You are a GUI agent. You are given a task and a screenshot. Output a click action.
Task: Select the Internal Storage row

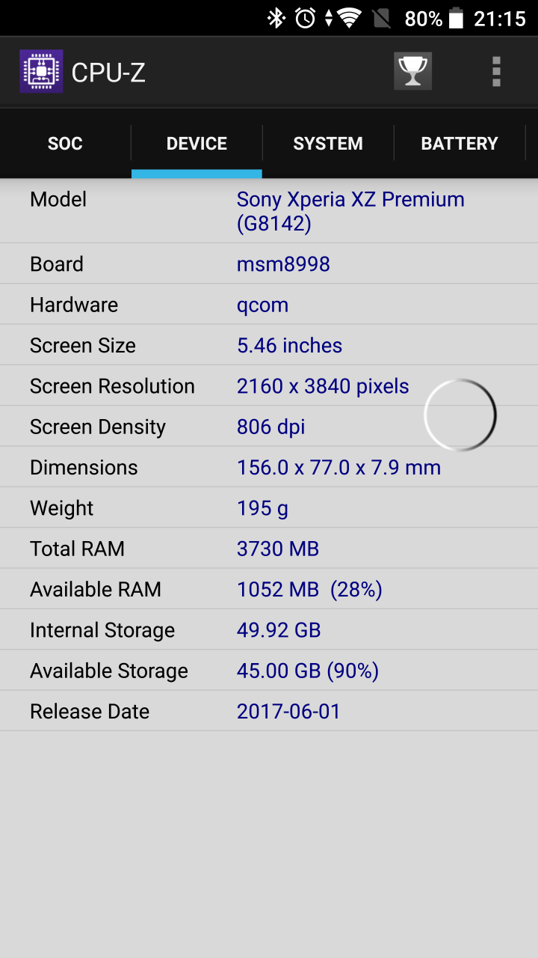point(269,630)
